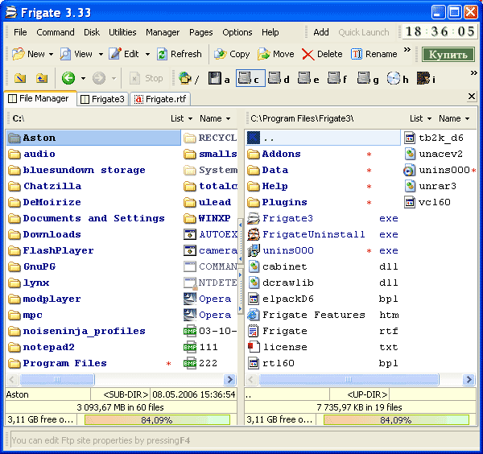The height and width of the screenshot is (454, 483).
Task: Click right panel disk usage bar
Action: pos(396,420)
